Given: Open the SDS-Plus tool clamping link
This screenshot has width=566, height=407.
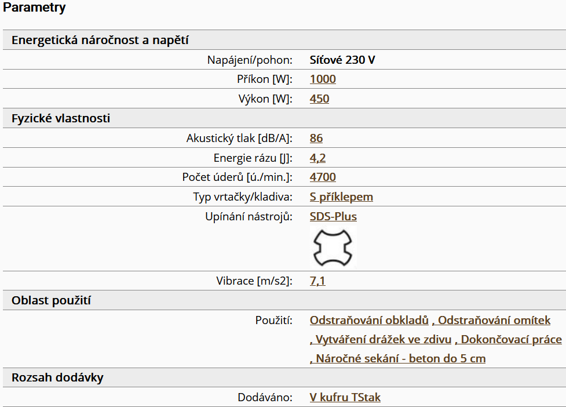Looking at the screenshot, I should coord(333,217).
